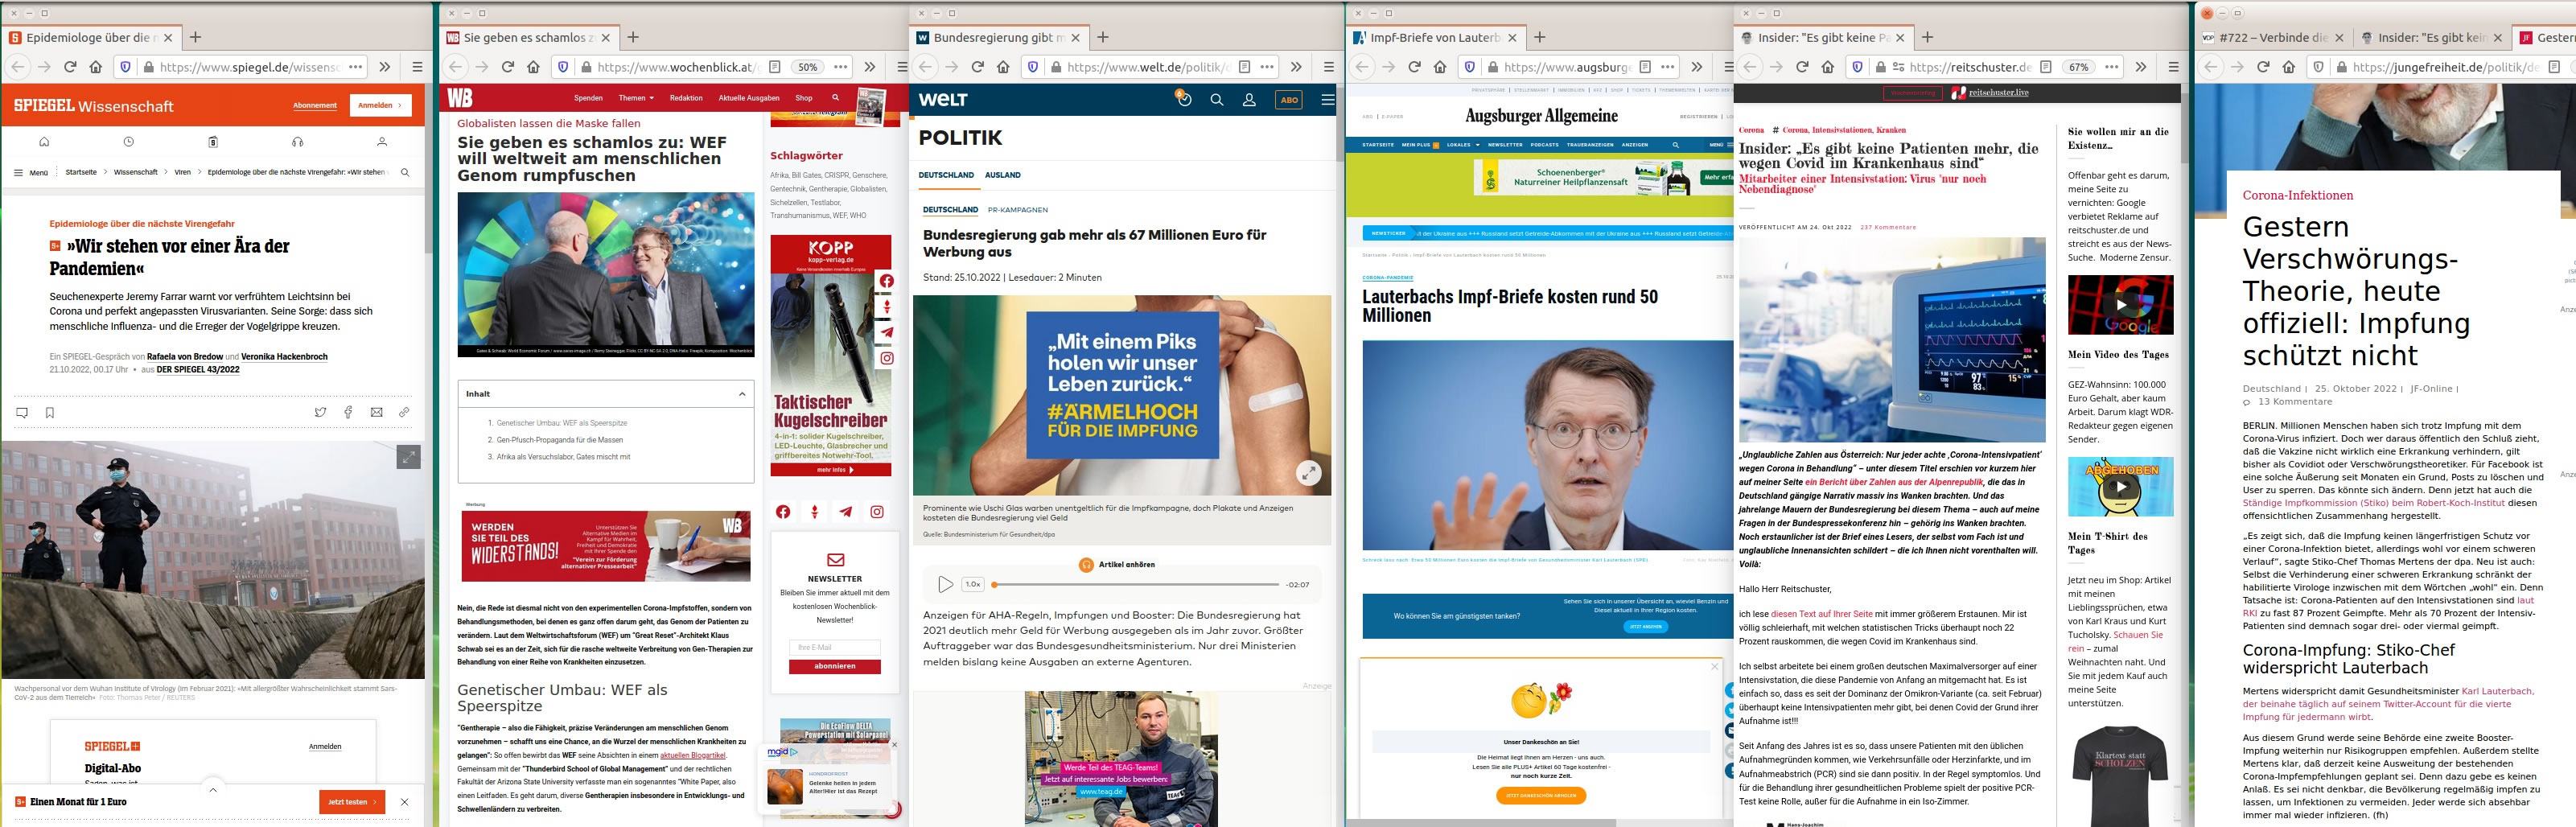Toggle reader view in the welt.de address bar
2576x827 pixels.
coord(1243,67)
